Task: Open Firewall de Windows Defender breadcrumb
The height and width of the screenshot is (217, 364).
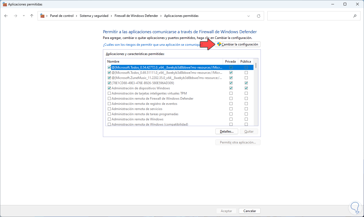Action: click(x=136, y=16)
